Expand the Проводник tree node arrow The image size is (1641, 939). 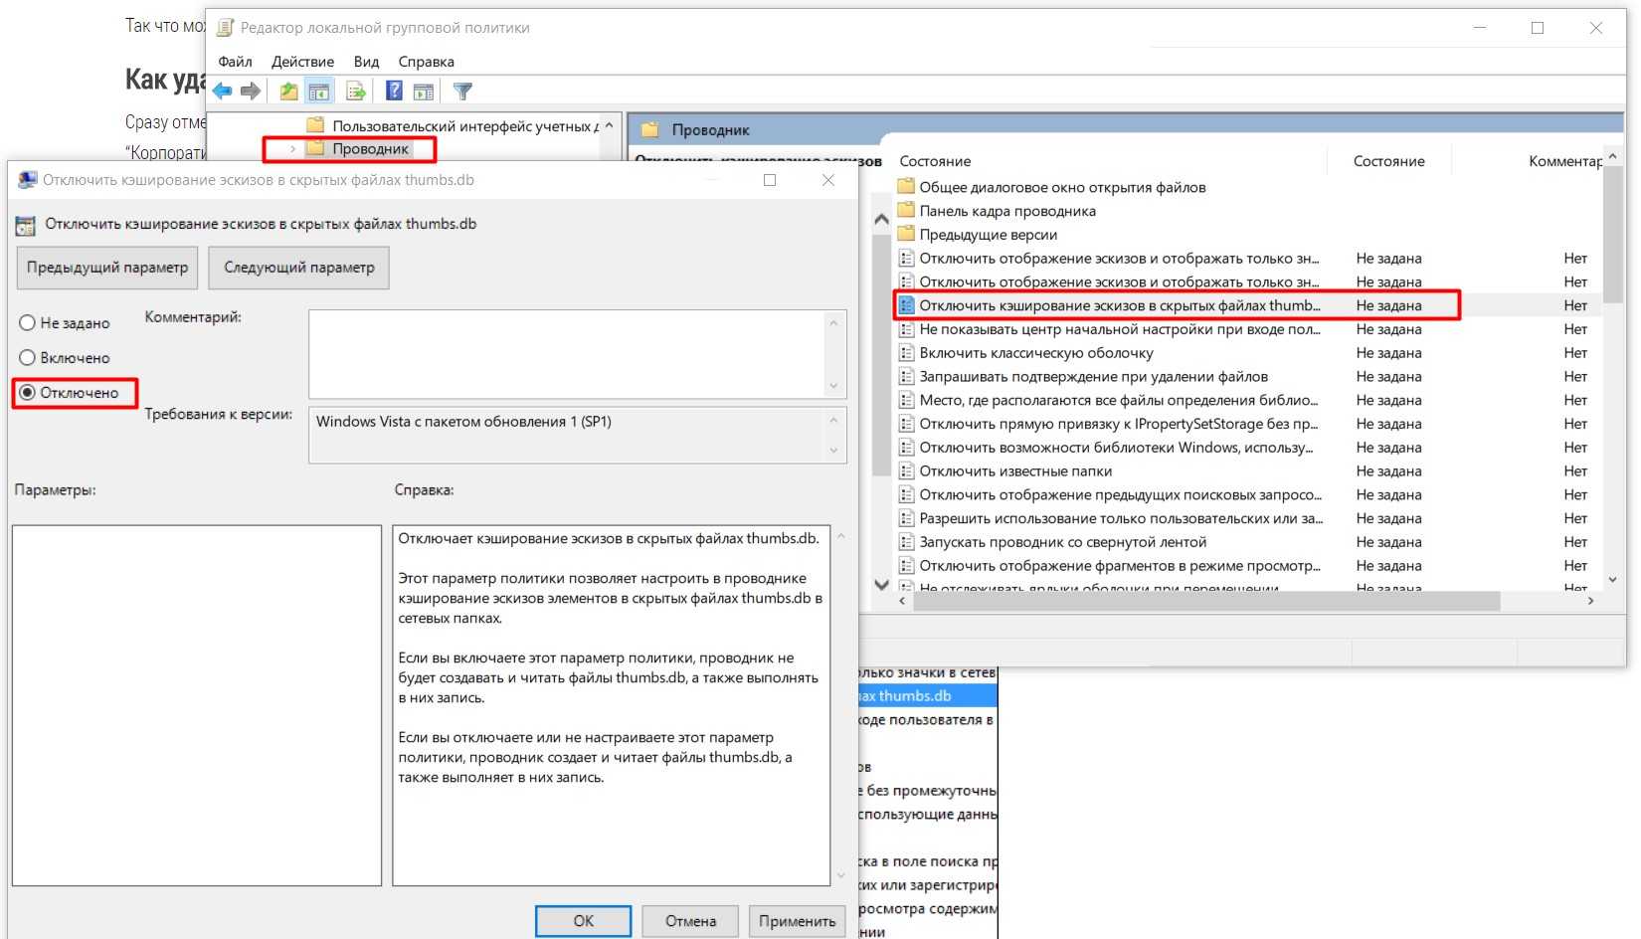click(x=292, y=149)
